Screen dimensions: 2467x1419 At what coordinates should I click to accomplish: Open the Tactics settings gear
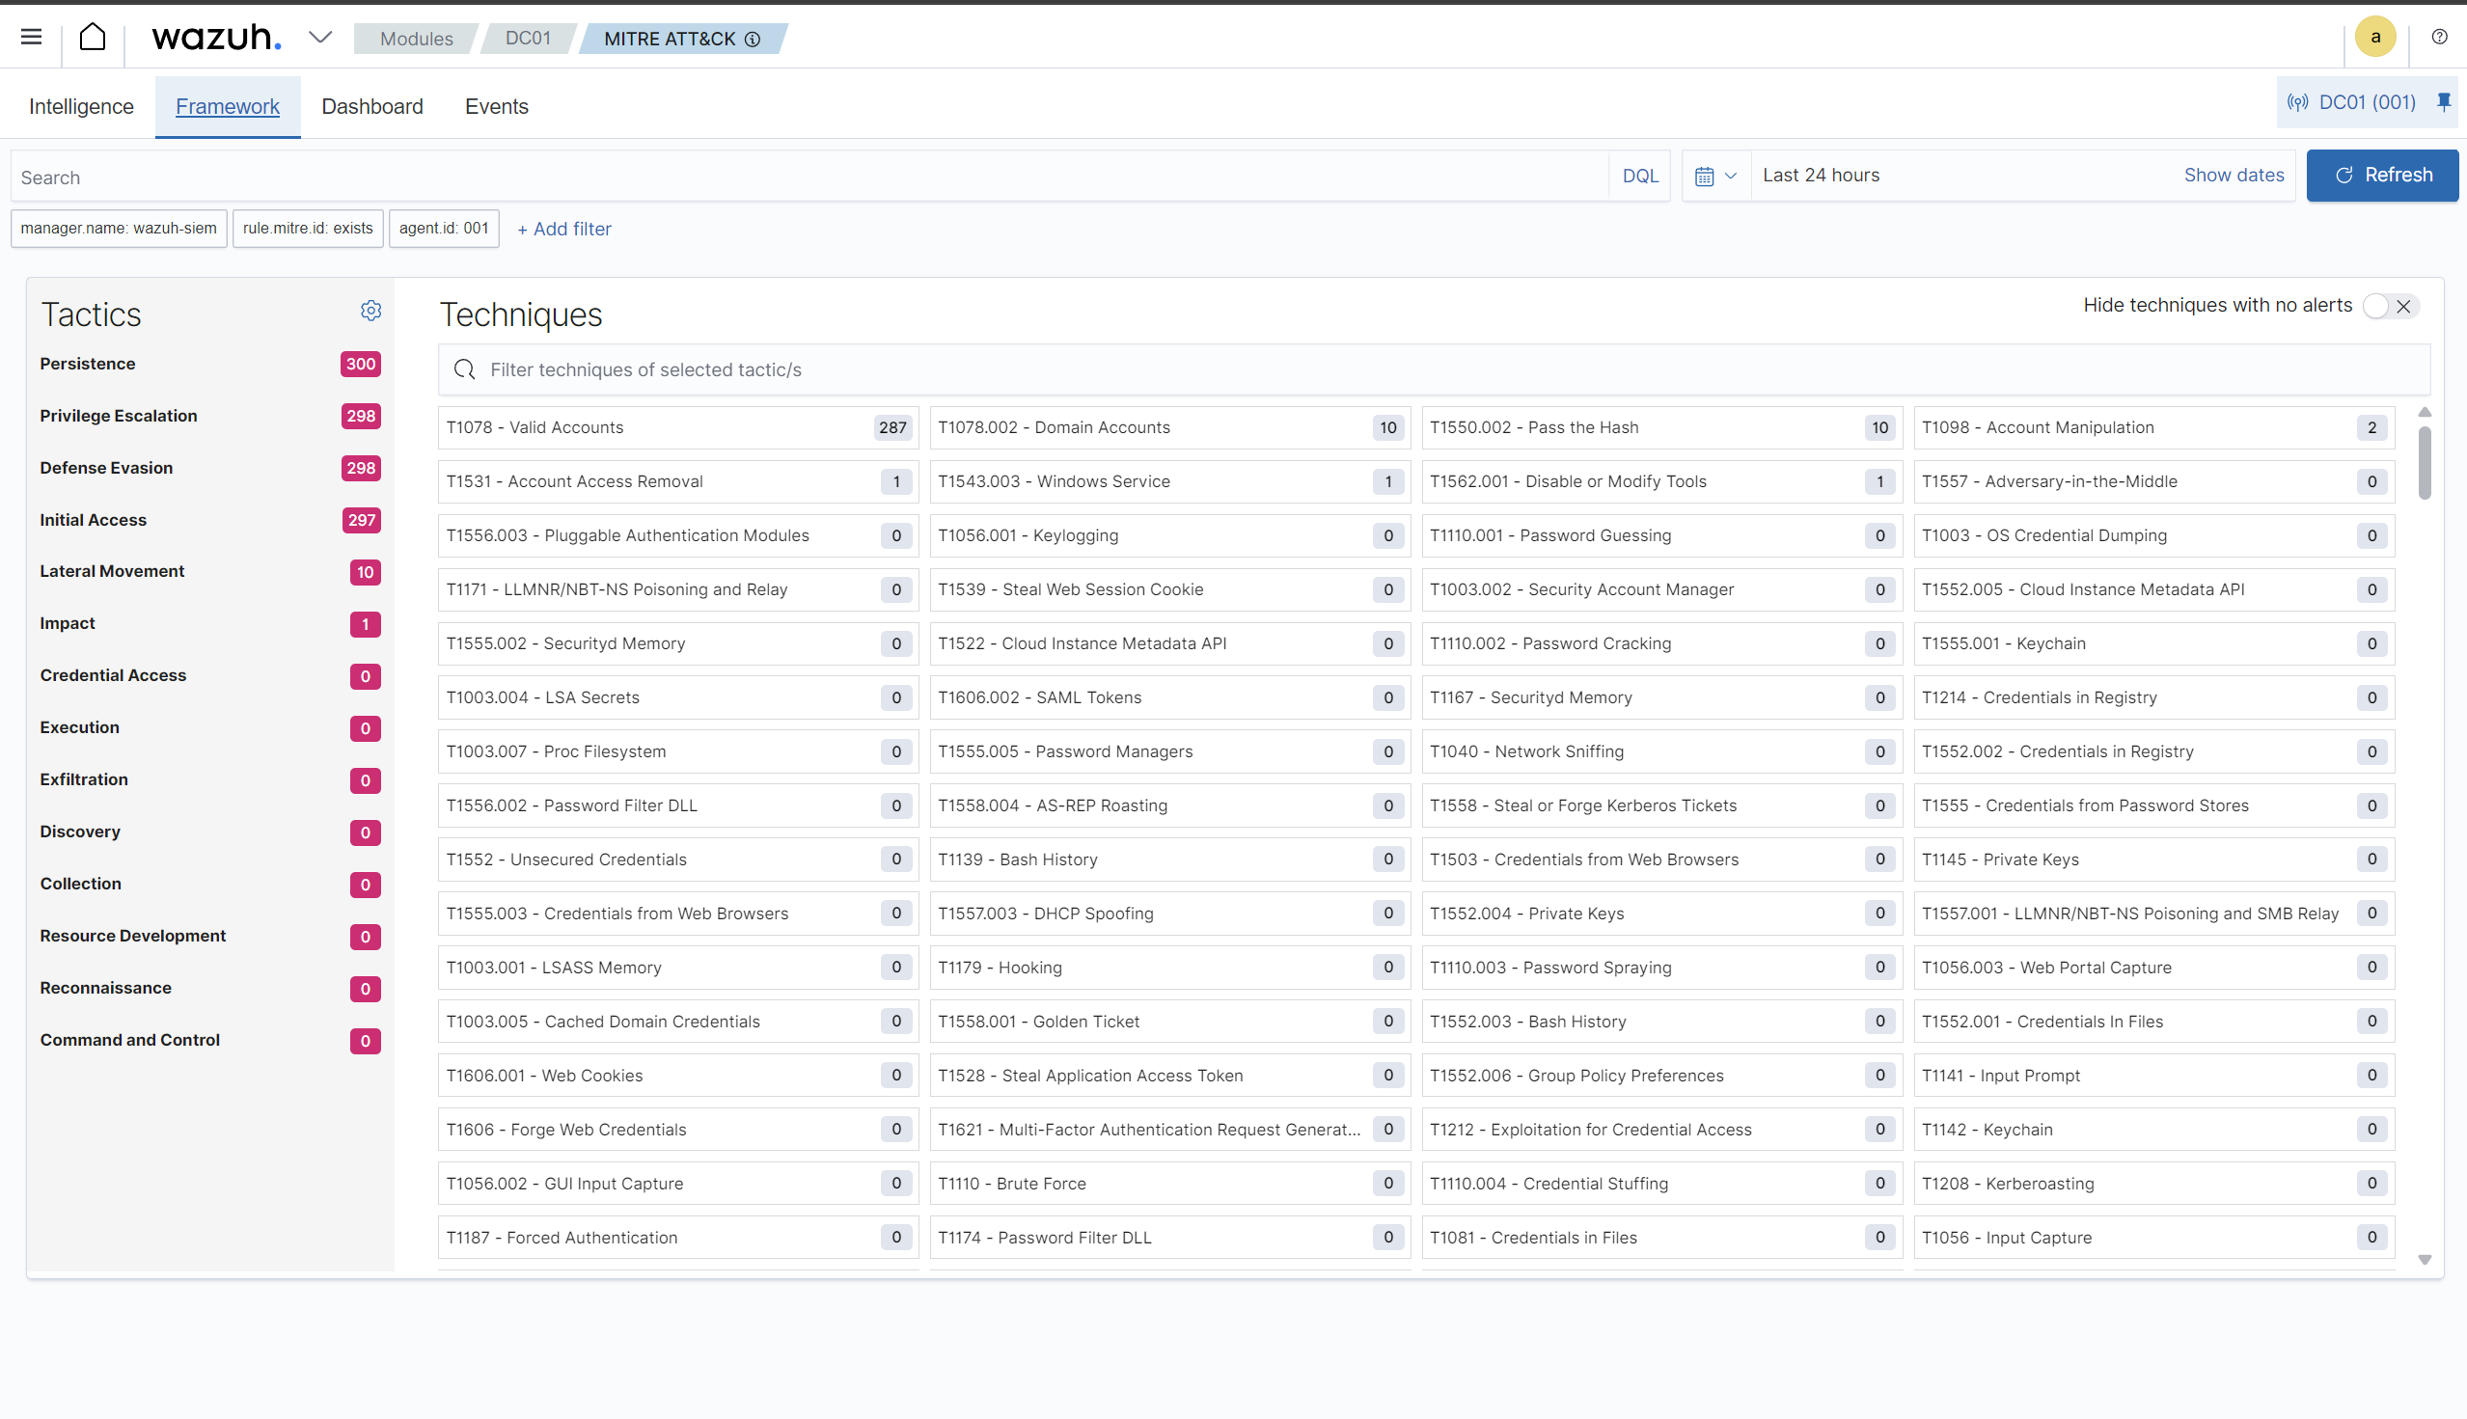pos(370,310)
